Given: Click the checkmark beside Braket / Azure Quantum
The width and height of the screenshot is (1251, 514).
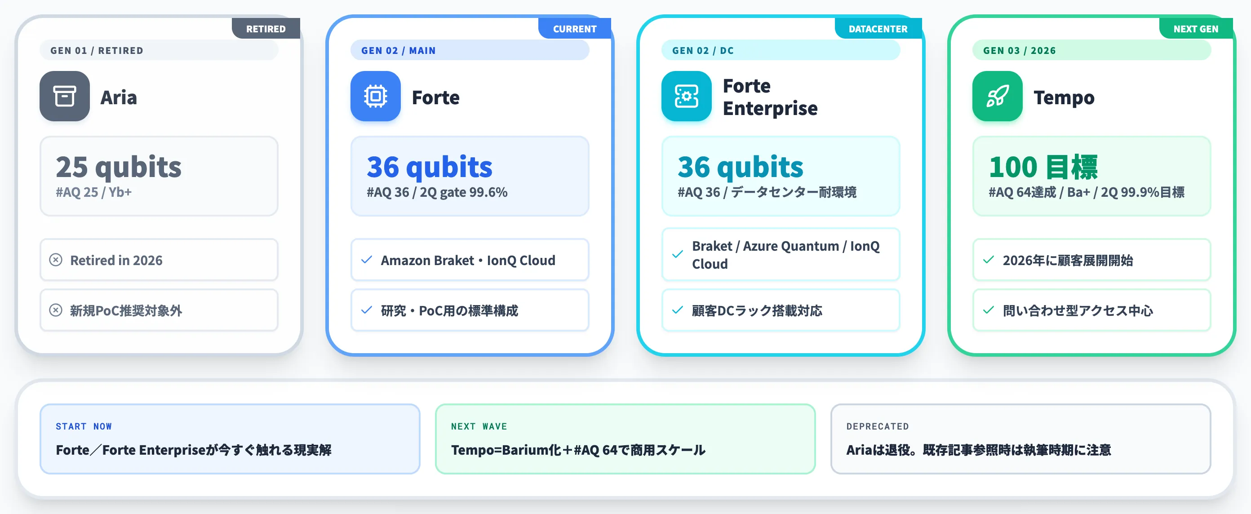Looking at the screenshot, I should tap(678, 254).
